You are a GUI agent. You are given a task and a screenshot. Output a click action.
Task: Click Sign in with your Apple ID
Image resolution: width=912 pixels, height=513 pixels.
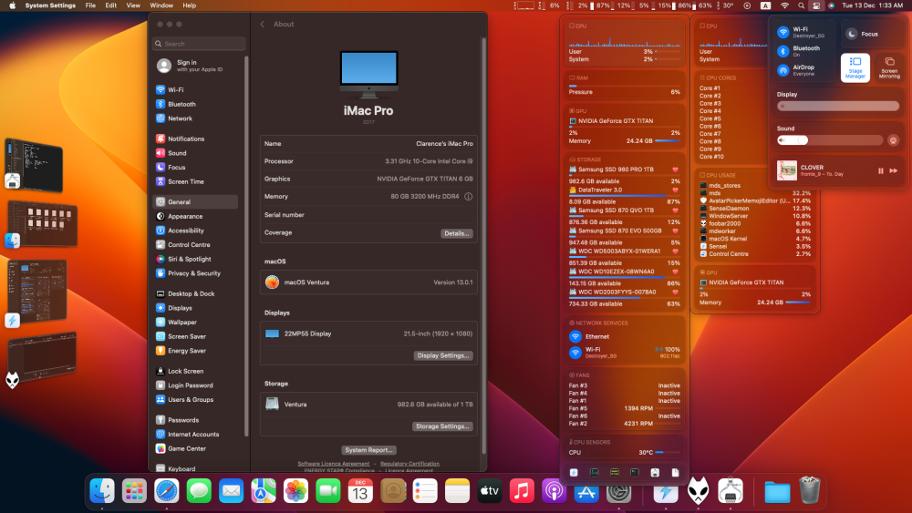click(198, 66)
